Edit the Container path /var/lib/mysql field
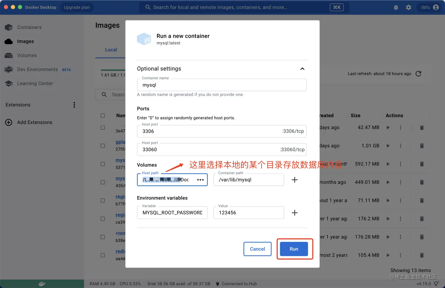The width and height of the screenshot is (445, 288). 249,180
